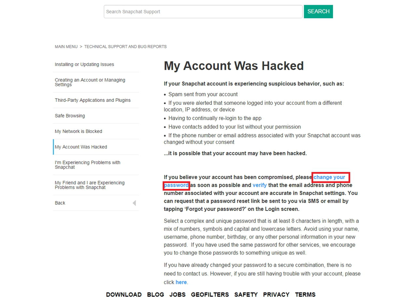Click the 'here' contact link
This screenshot has width=417, height=299.
coord(181,282)
